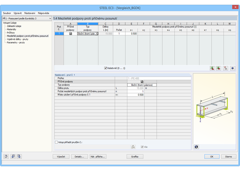This screenshot has width=240, height=171.
Task: Click x1 value 0.500 in settings panel
Action: [135, 95]
